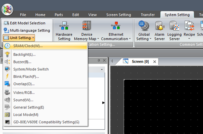This screenshot has width=203, height=134.
Task: Select the Edit ribbon tab
Action: tap(75, 15)
